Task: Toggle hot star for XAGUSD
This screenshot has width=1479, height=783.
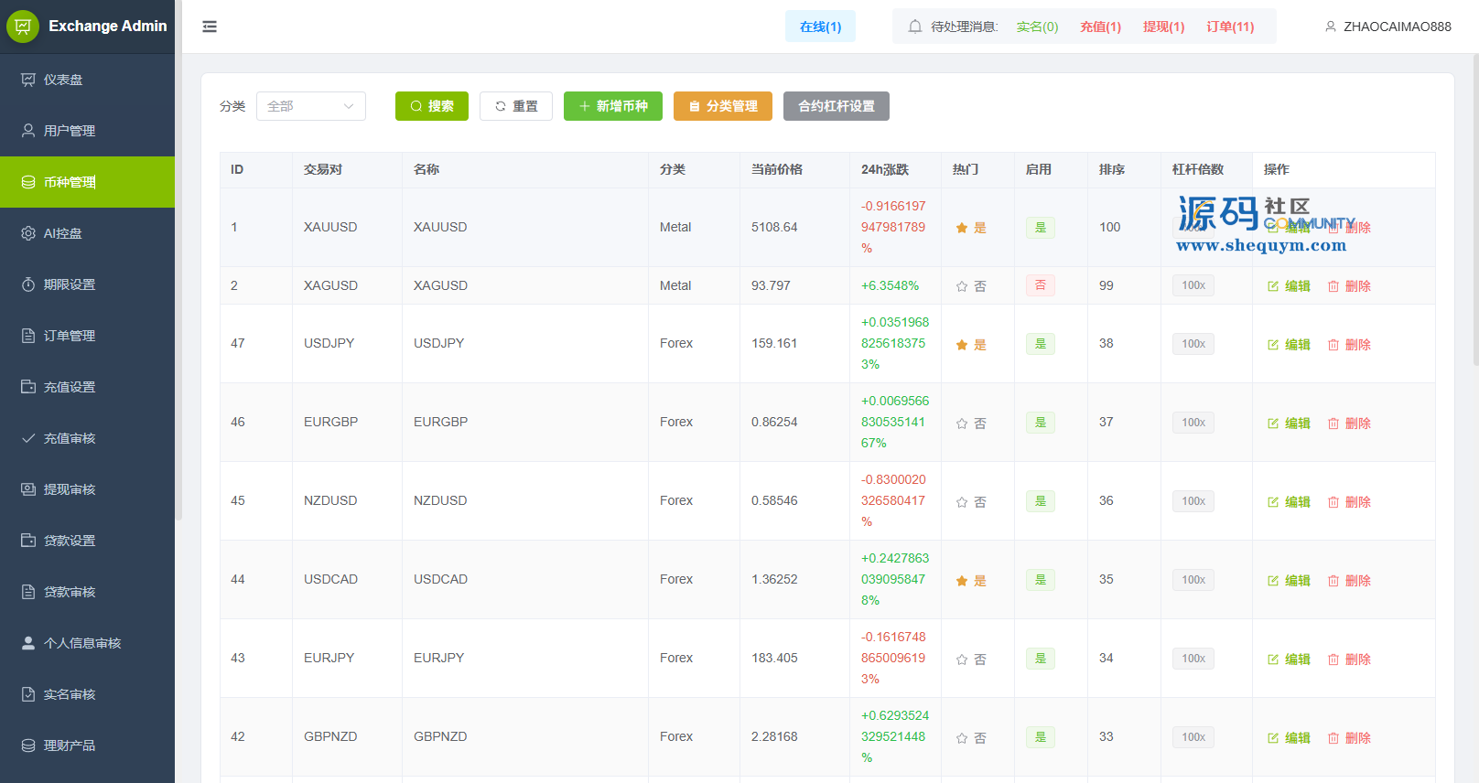Action: tap(962, 286)
